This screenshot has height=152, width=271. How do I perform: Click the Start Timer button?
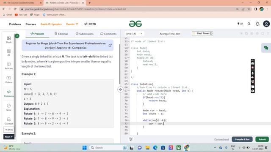(x=202, y=33)
